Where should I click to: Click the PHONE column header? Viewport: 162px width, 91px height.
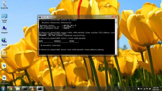tap(72, 41)
